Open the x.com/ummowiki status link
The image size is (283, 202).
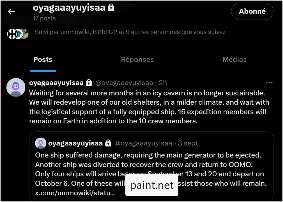[75, 193]
